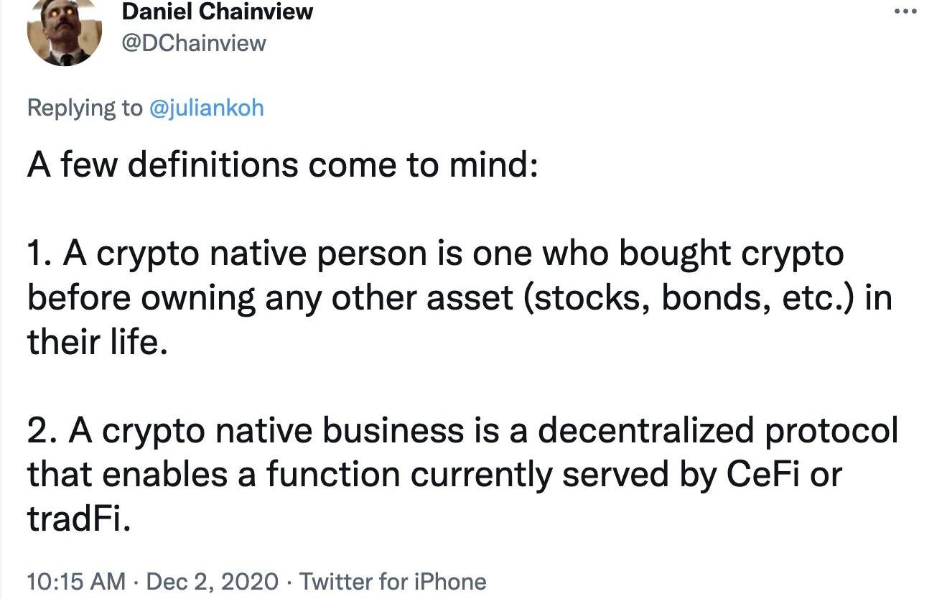Open the Twitter for iPhone source link
The width and height of the screenshot is (942, 599).
coord(392,580)
